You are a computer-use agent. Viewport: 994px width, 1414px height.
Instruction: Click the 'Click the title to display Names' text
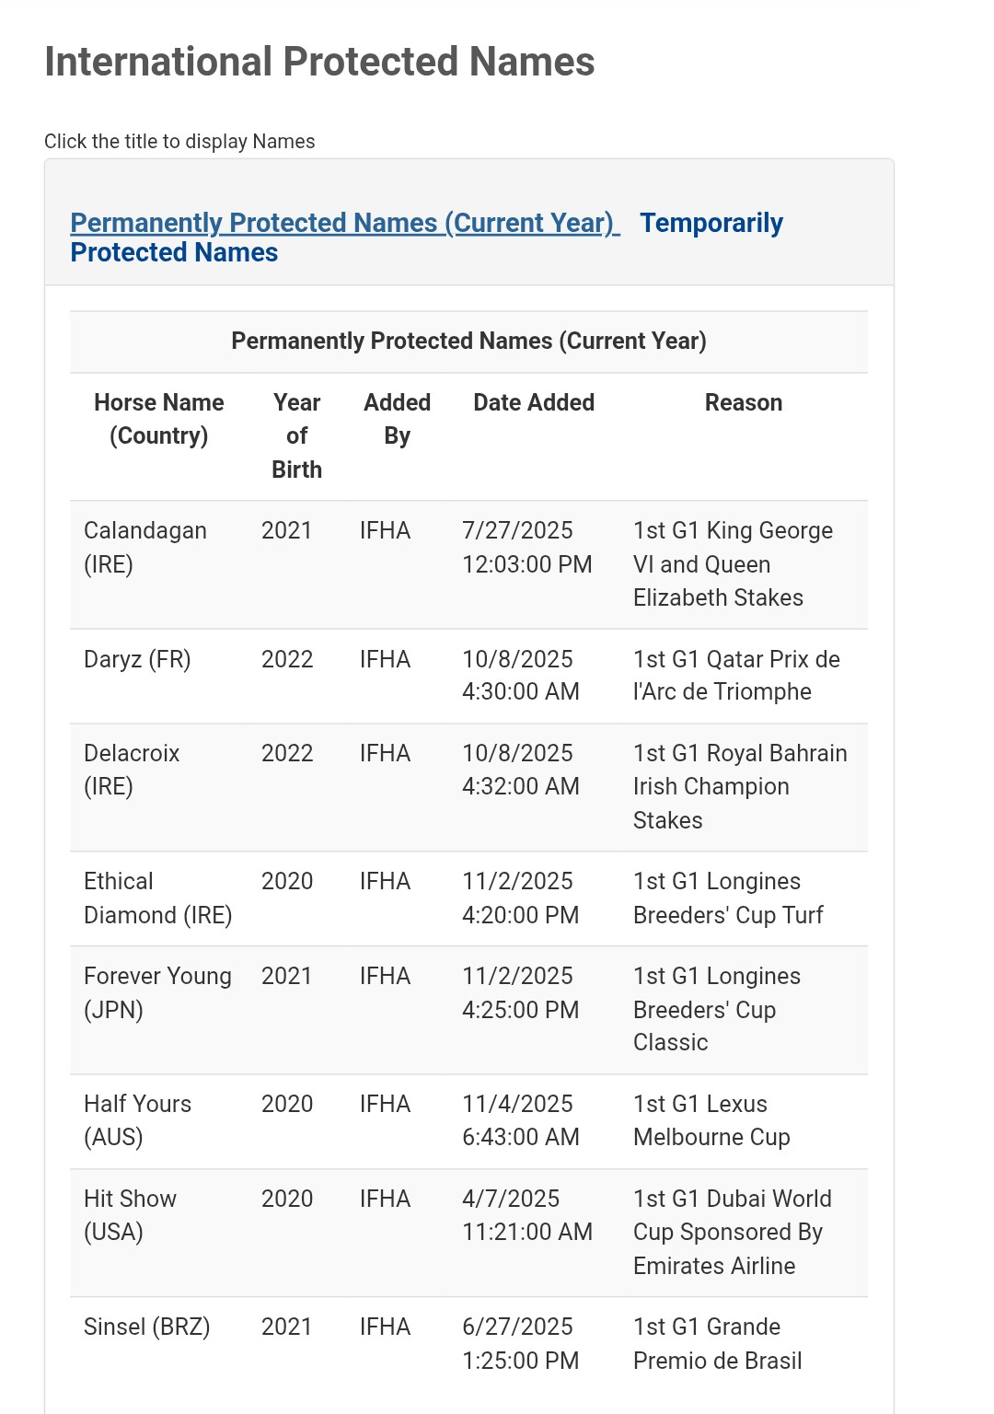click(179, 142)
